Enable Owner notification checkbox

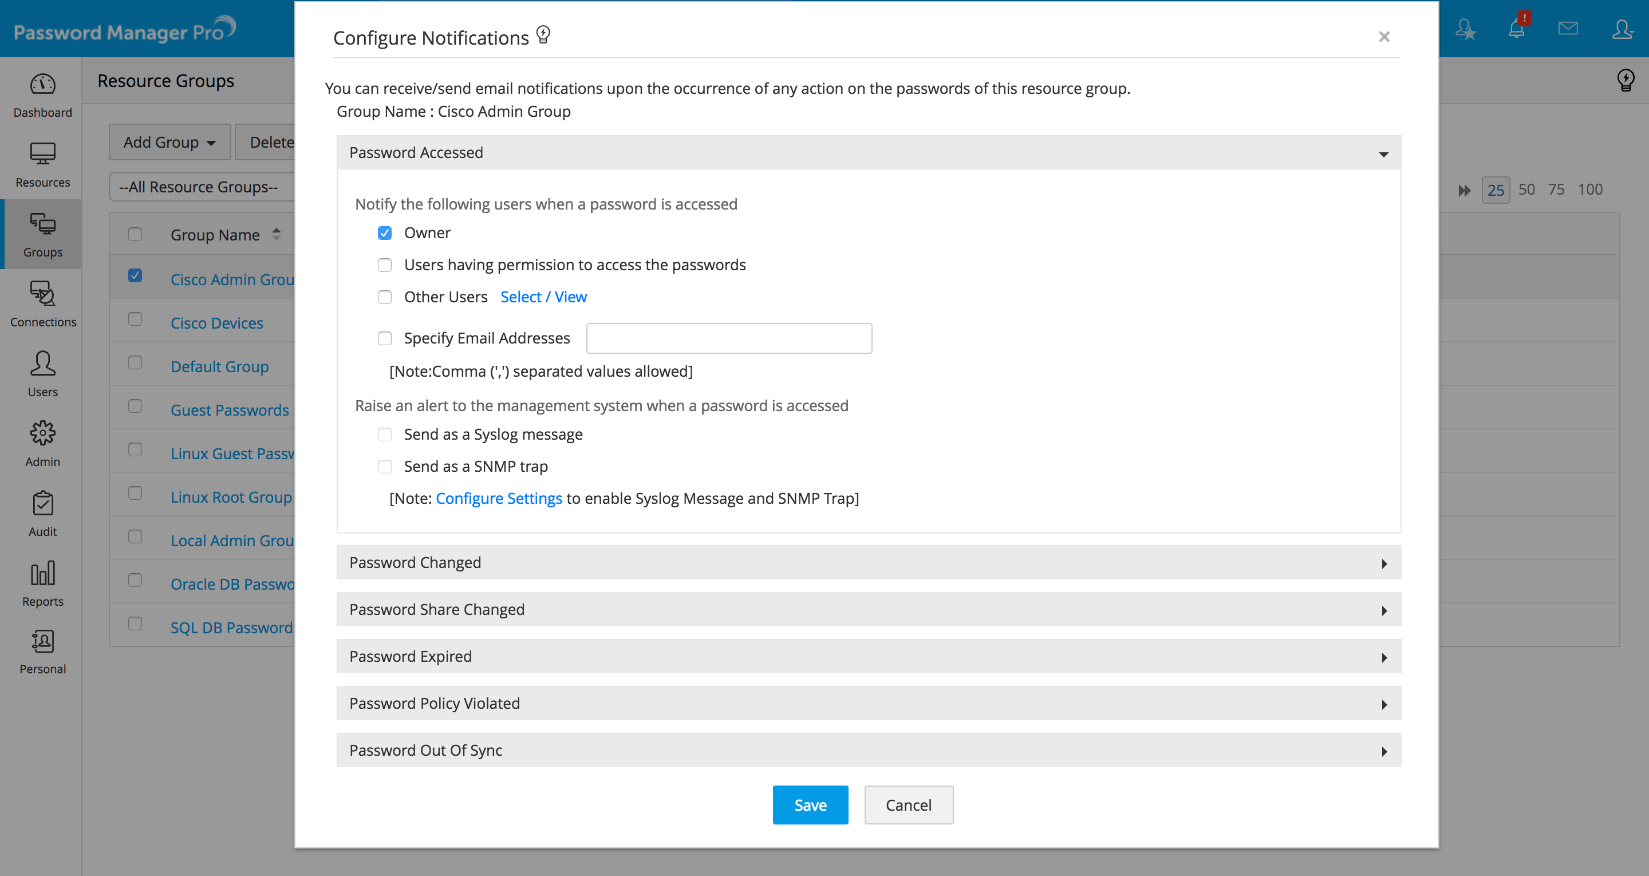[x=385, y=232]
